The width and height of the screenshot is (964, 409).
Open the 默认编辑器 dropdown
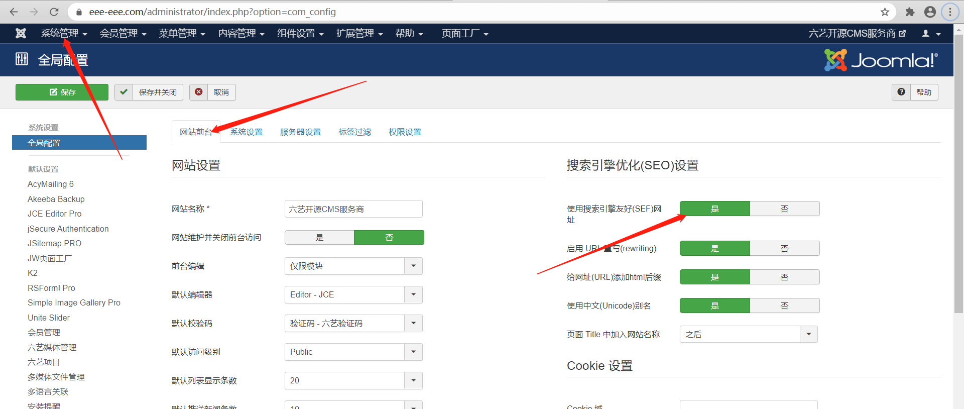click(353, 294)
